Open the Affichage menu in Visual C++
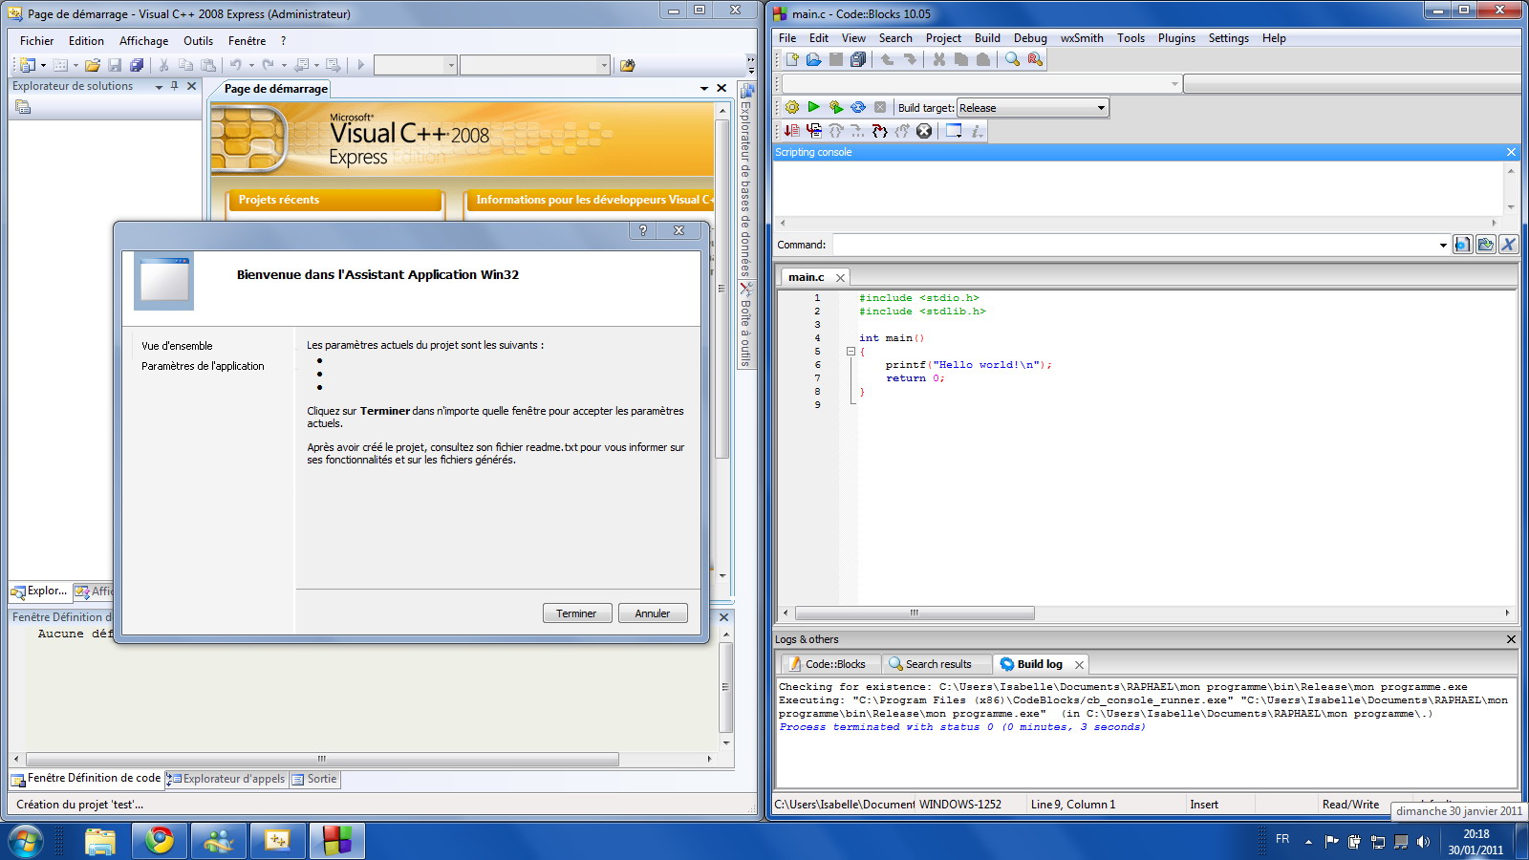The width and height of the screenshot is (1529, 860). point(143,41)
